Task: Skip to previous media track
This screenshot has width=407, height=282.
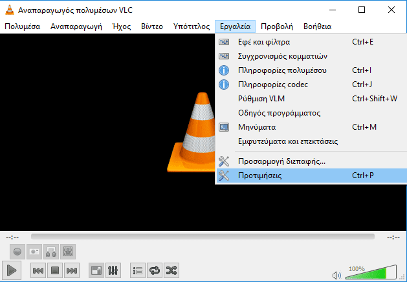Action: [x=38, y=270]
